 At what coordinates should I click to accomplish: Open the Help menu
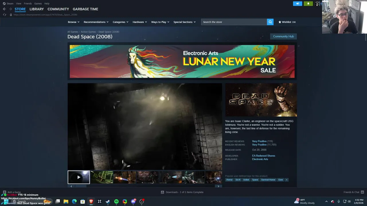(x=47, y=3)
